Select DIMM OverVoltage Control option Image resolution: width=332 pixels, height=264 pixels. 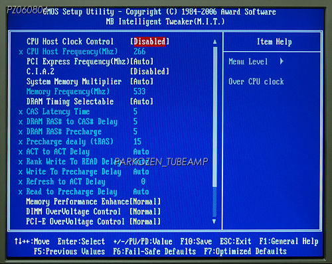[74, 212]
